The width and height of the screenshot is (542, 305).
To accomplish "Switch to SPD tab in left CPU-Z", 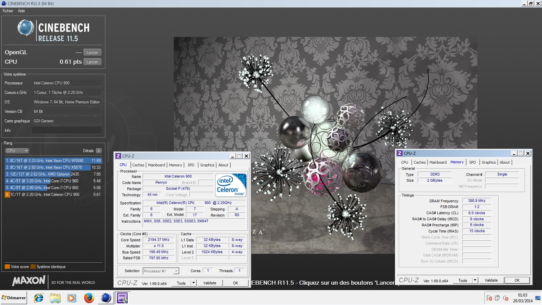I will coord(191,165).
